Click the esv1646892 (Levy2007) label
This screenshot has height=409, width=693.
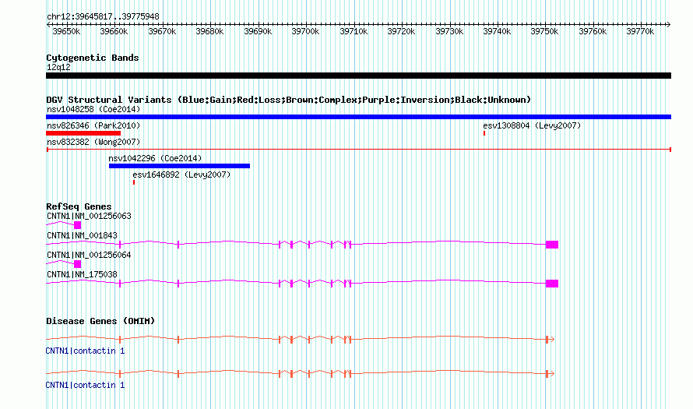click(181, 175)
